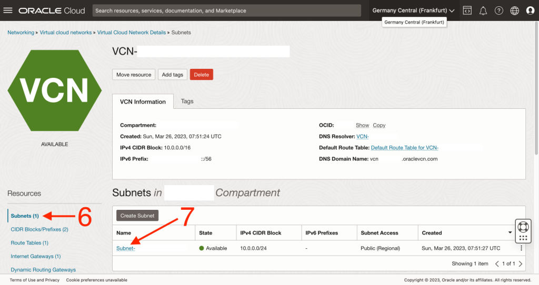Click the Create Subnet button
539x285 pixels.
click(137, 216)
